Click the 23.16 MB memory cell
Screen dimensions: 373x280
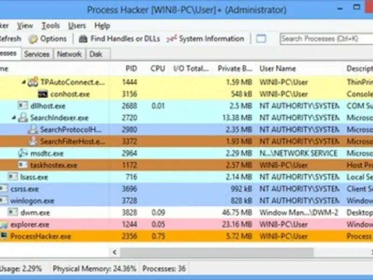coord(237,224)
